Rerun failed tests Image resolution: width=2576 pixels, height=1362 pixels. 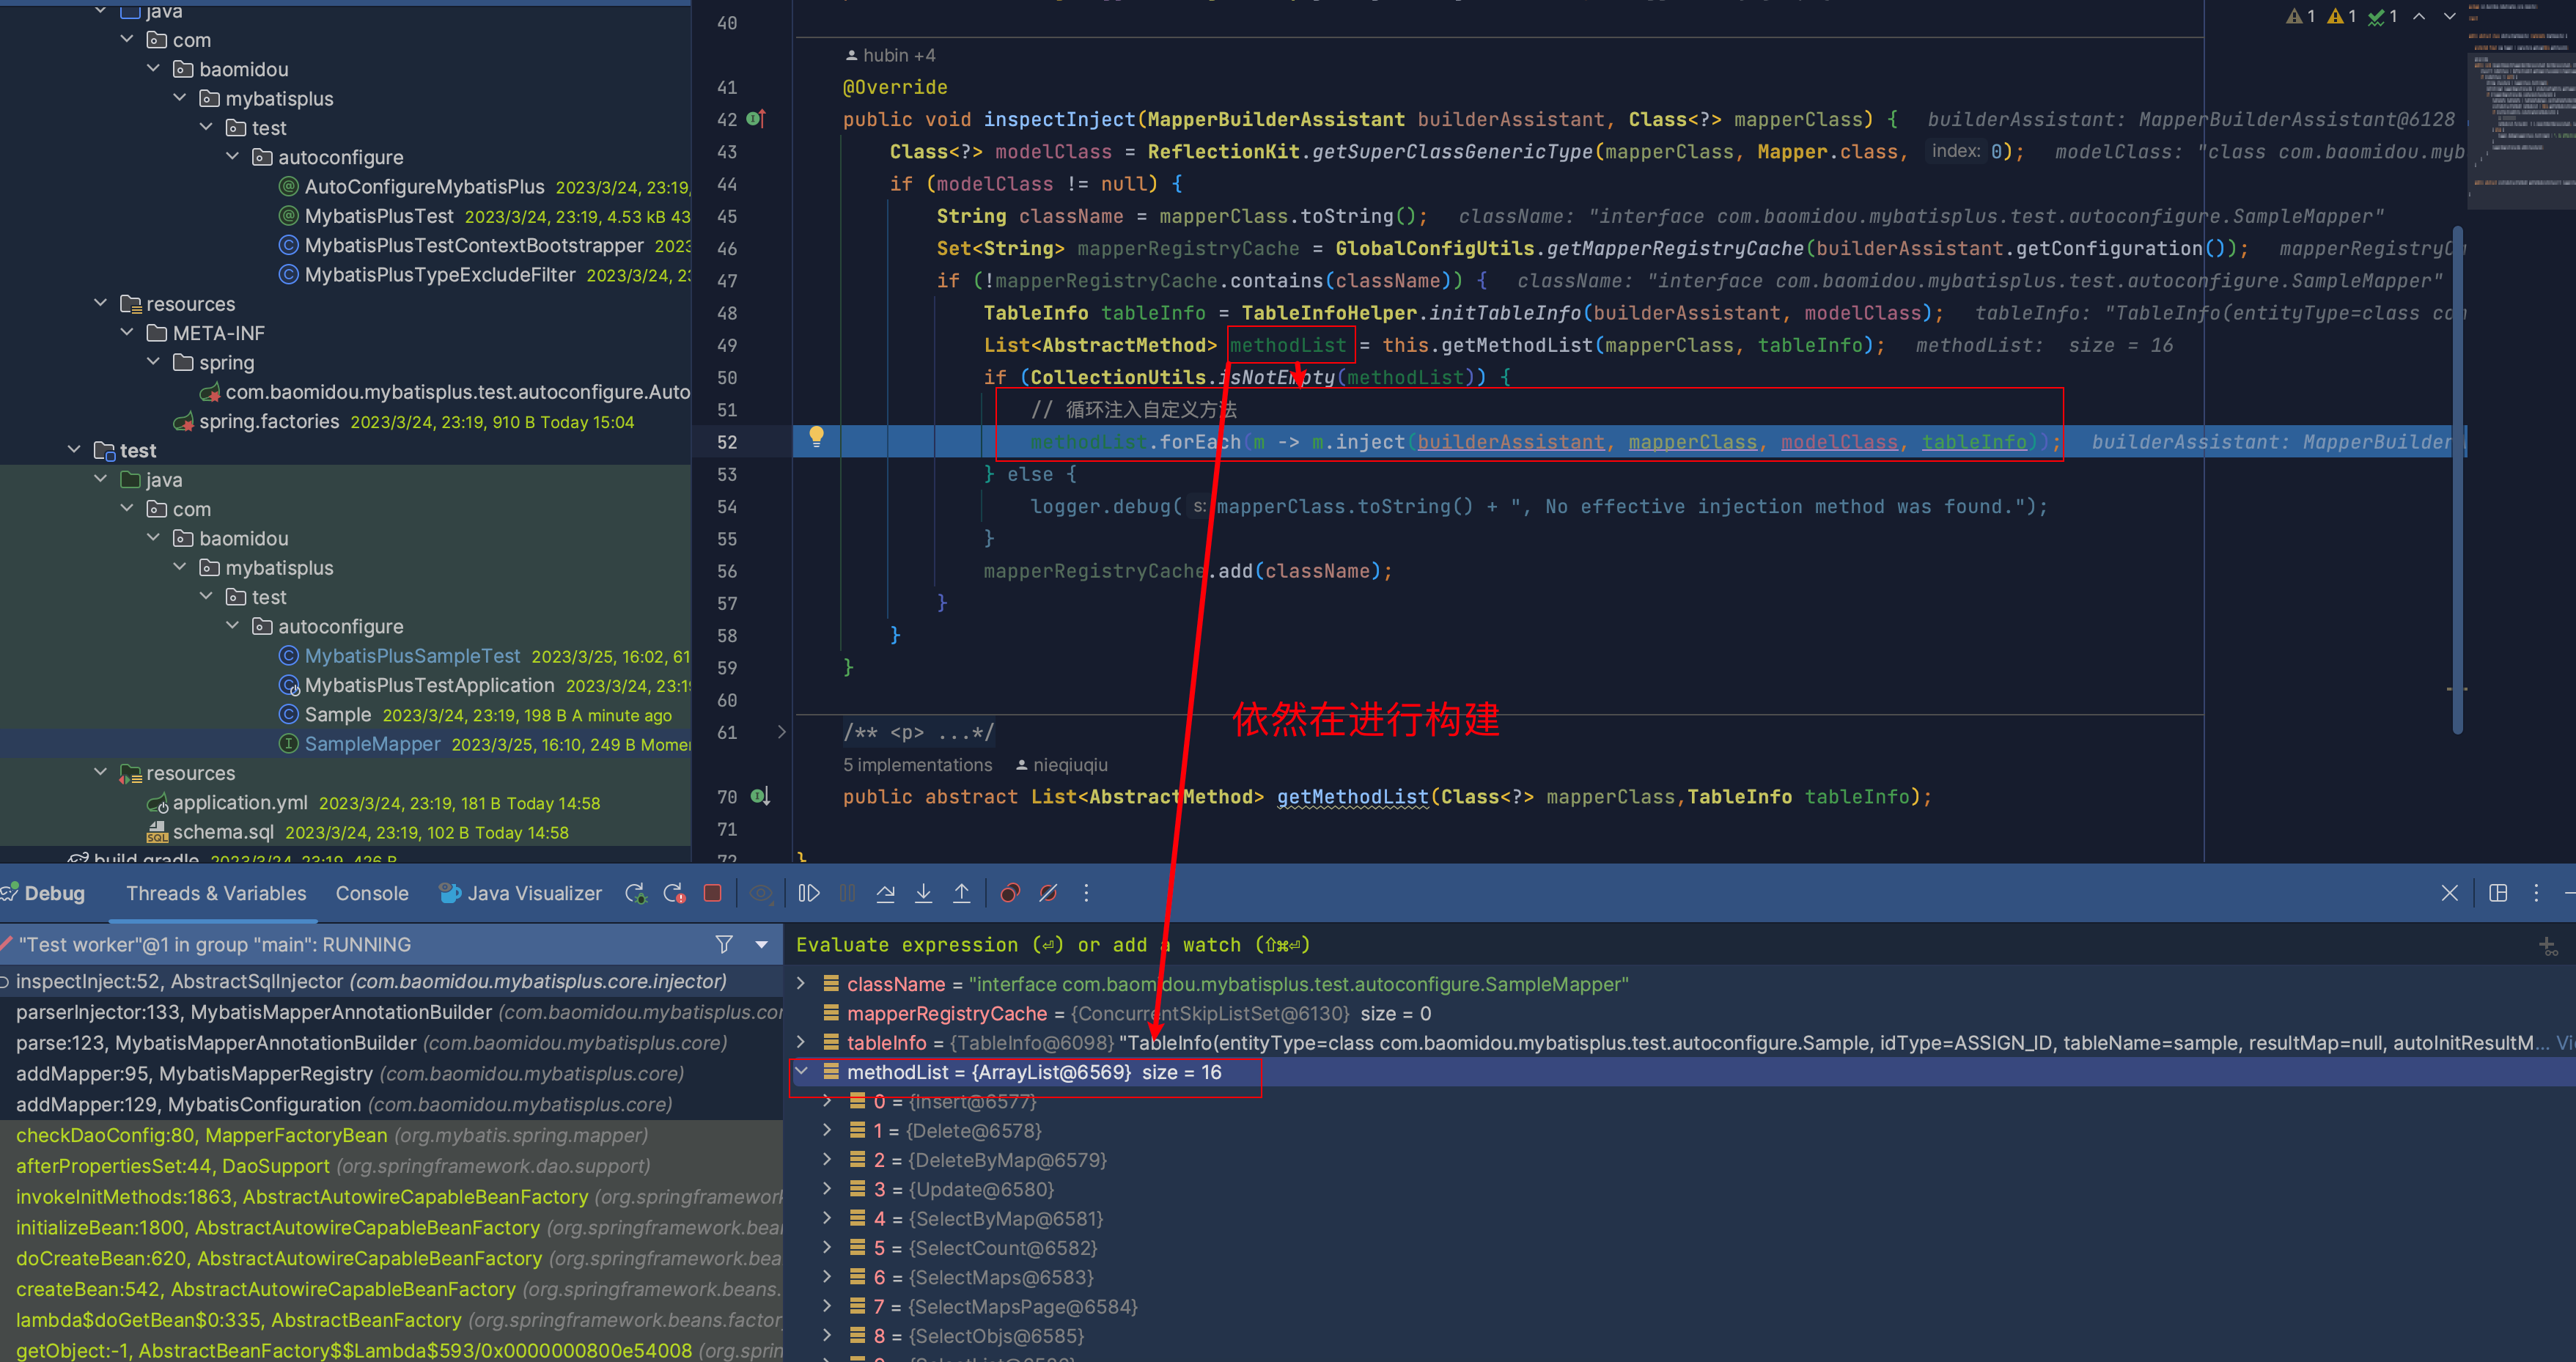(674, 893)
